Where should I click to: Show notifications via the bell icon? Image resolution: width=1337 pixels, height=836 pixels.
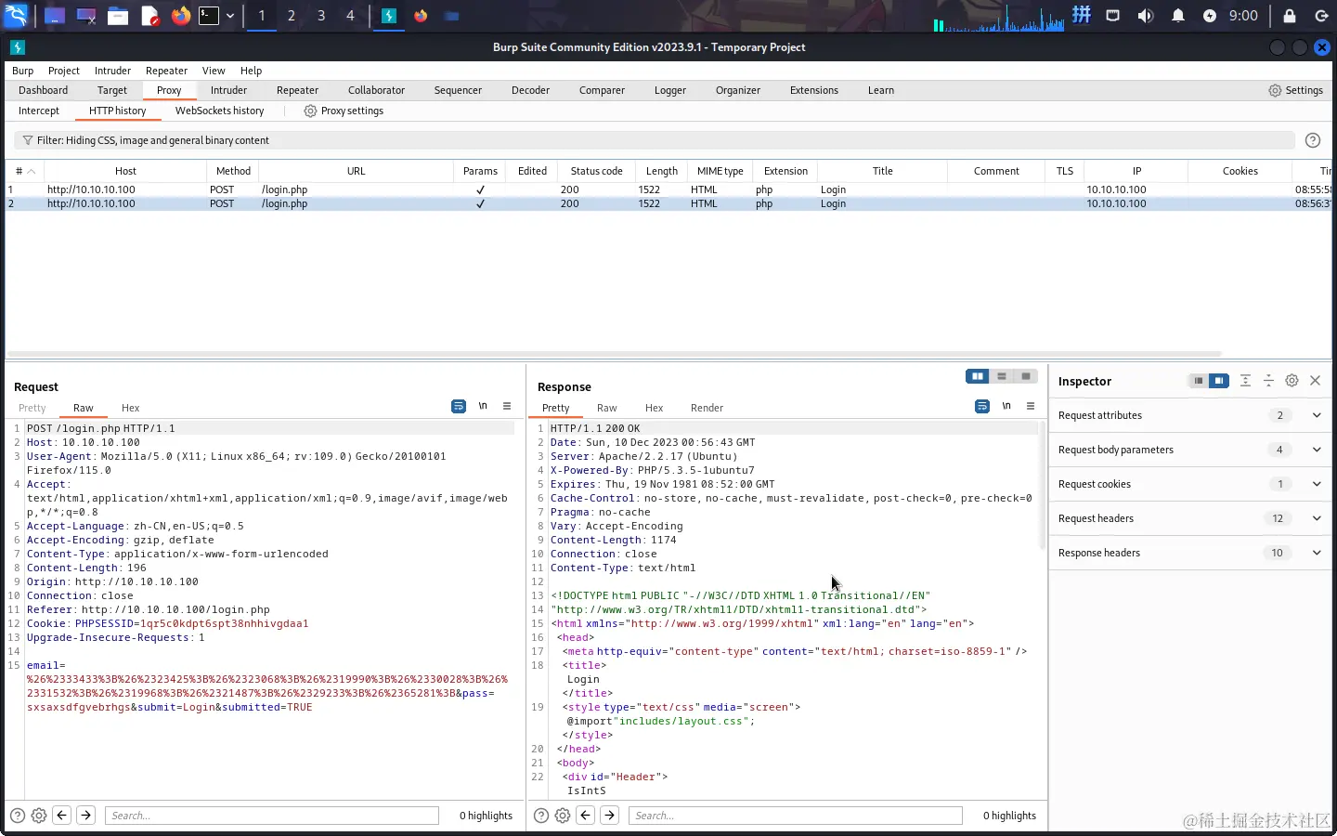pos(1177,16)
